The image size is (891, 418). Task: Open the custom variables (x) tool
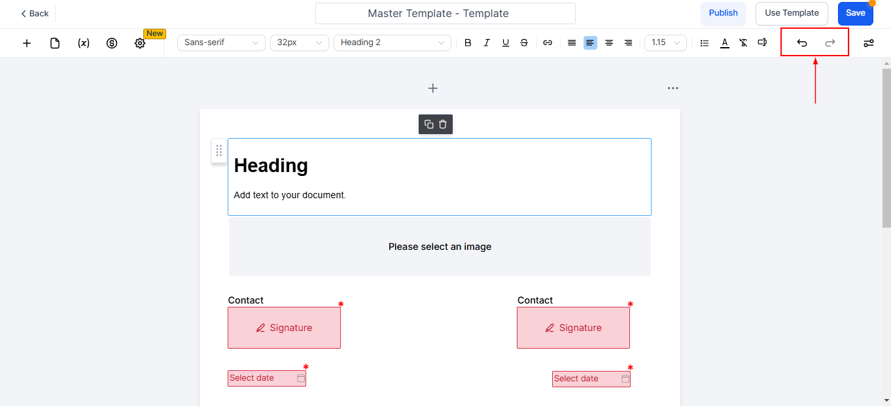(x=84, y=43)
